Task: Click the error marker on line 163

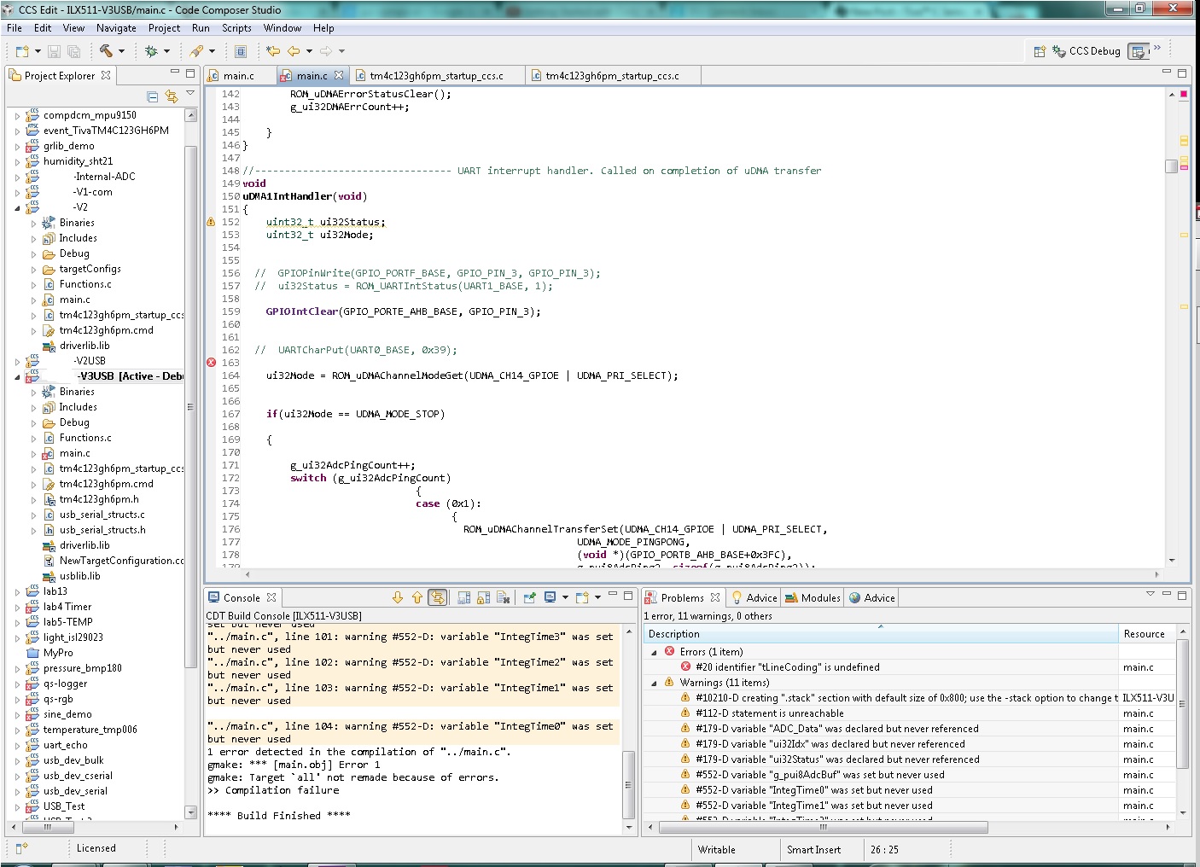Action: tap(211, 363)
